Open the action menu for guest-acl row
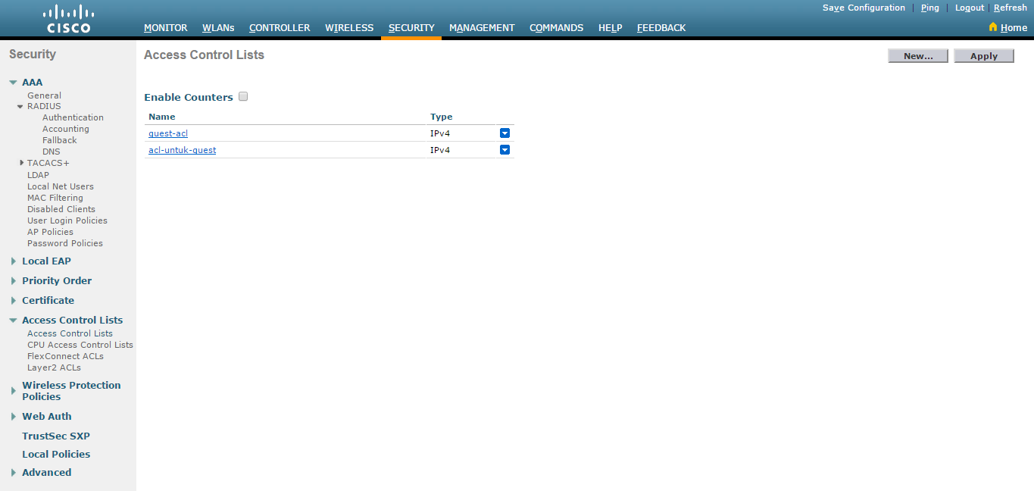 click(x=505, y=133)
